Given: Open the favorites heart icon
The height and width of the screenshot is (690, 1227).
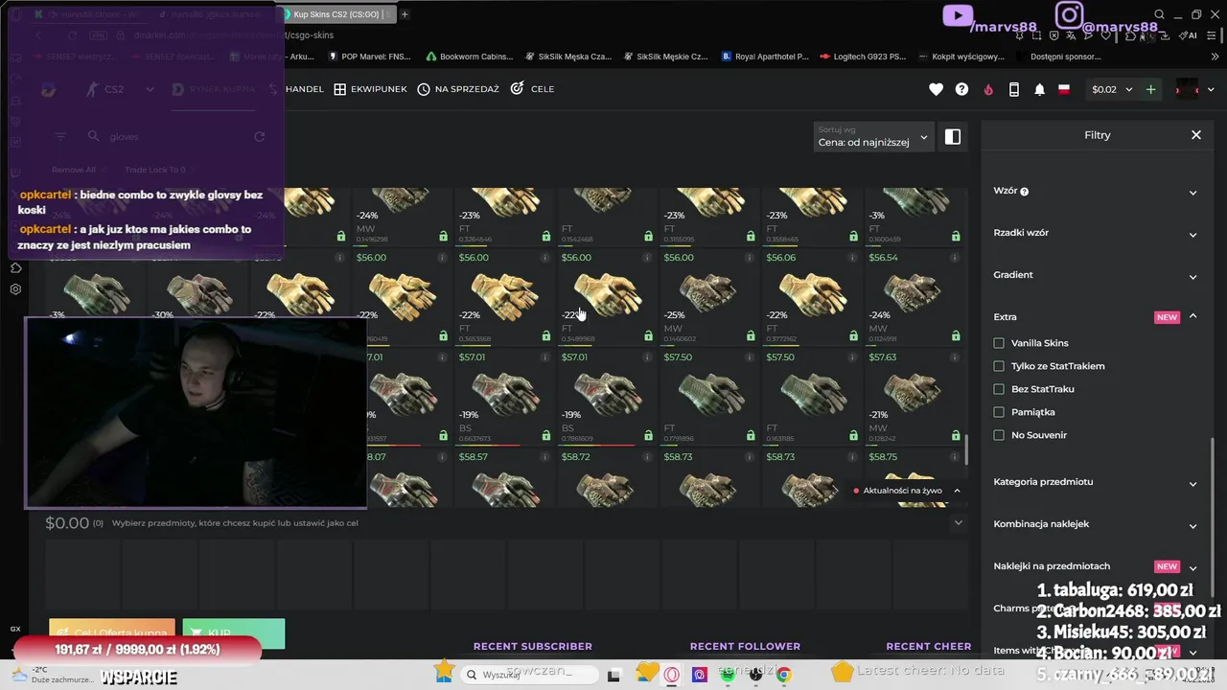Looking at the screenshot, I should 937,89.
